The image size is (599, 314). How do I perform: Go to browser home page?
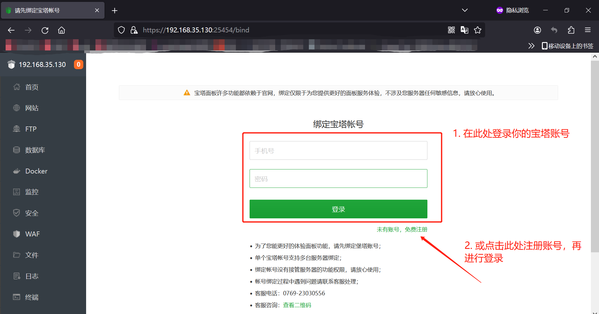(61, 30)
